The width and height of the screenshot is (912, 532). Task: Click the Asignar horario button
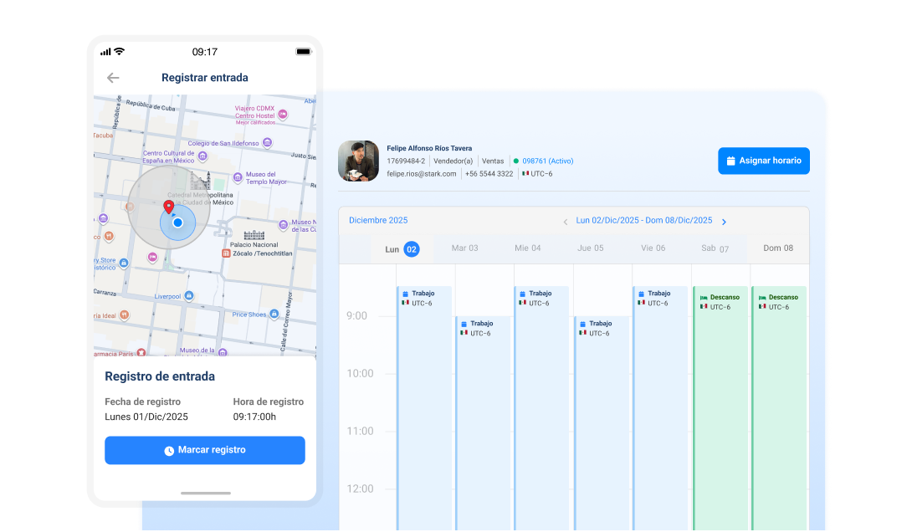763,161
